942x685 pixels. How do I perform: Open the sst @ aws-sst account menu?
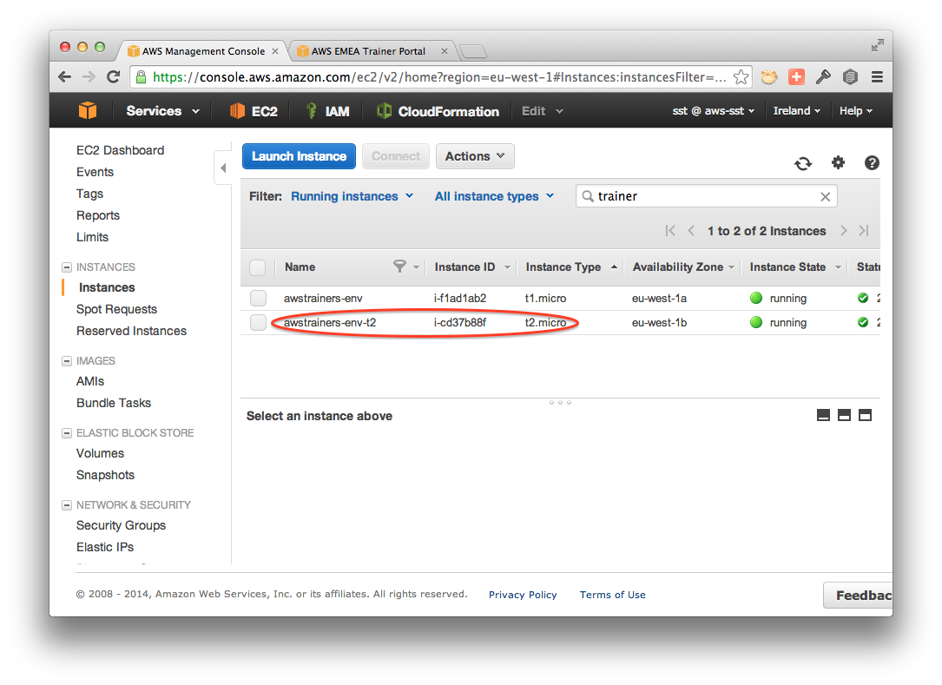point(713,111)
